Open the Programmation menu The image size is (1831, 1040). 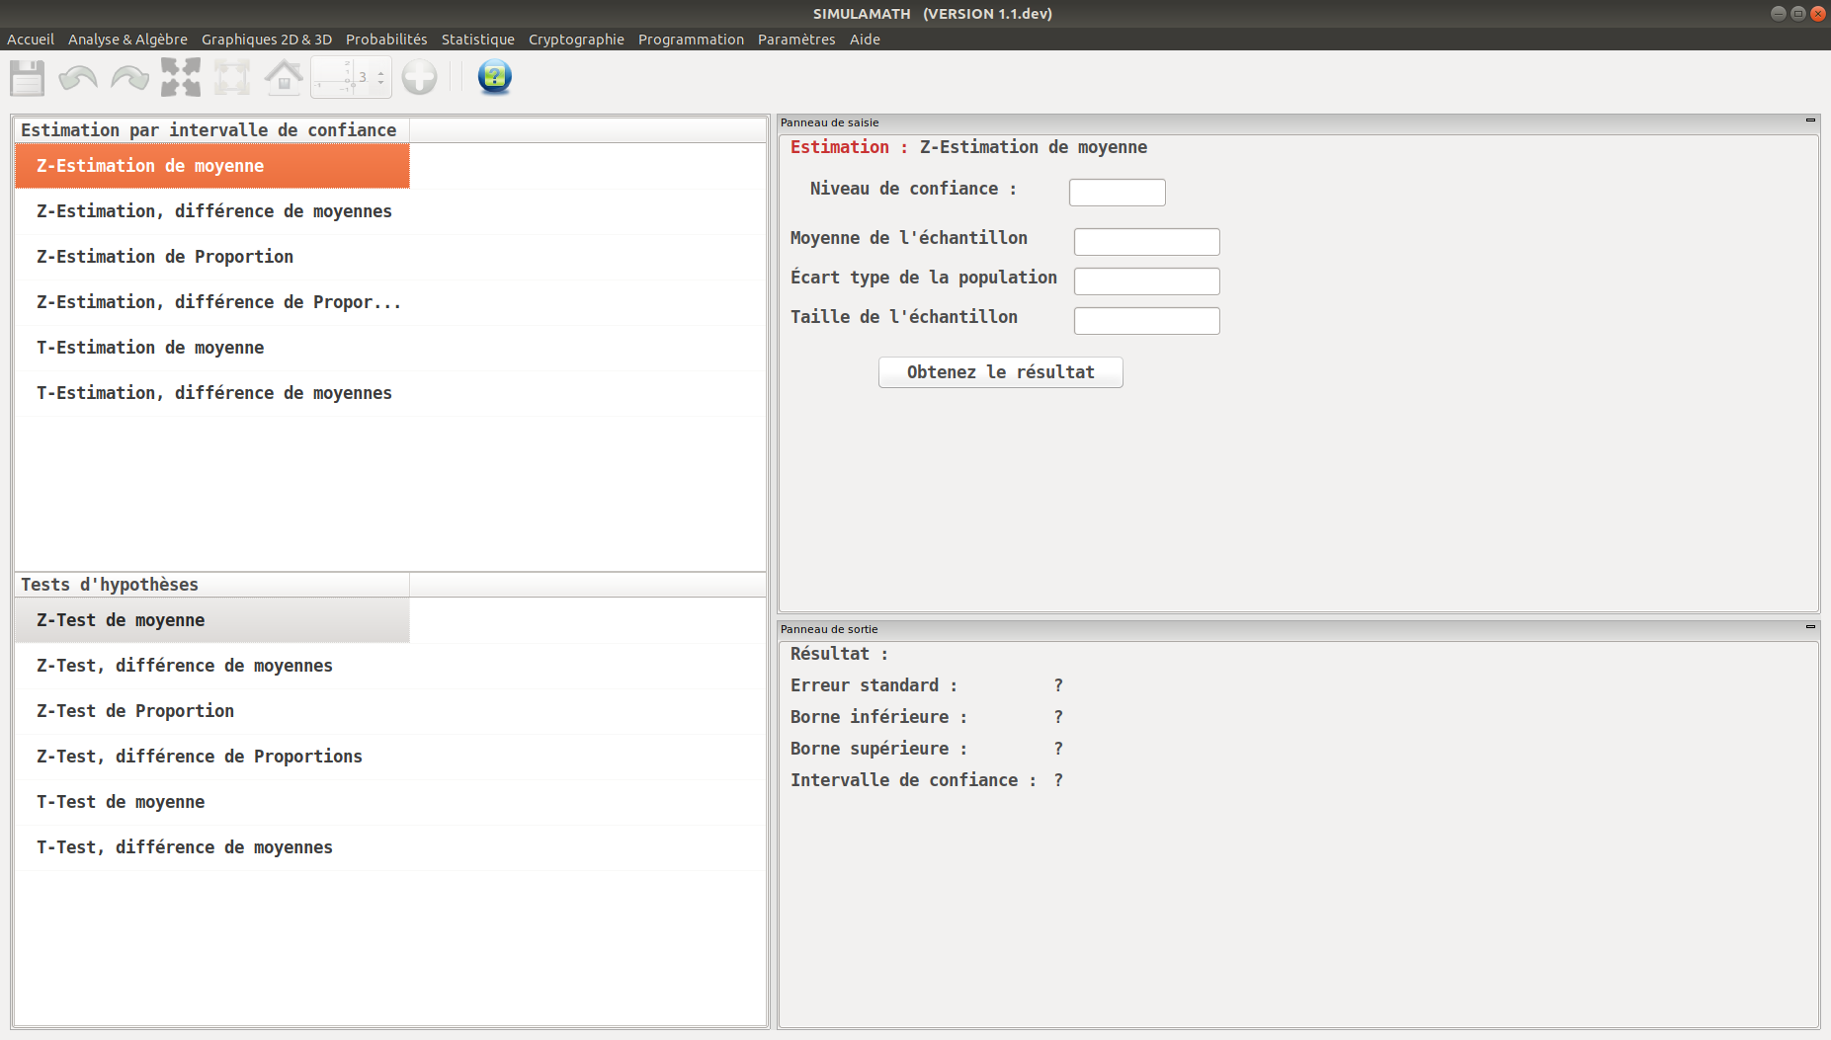[691, 40]
